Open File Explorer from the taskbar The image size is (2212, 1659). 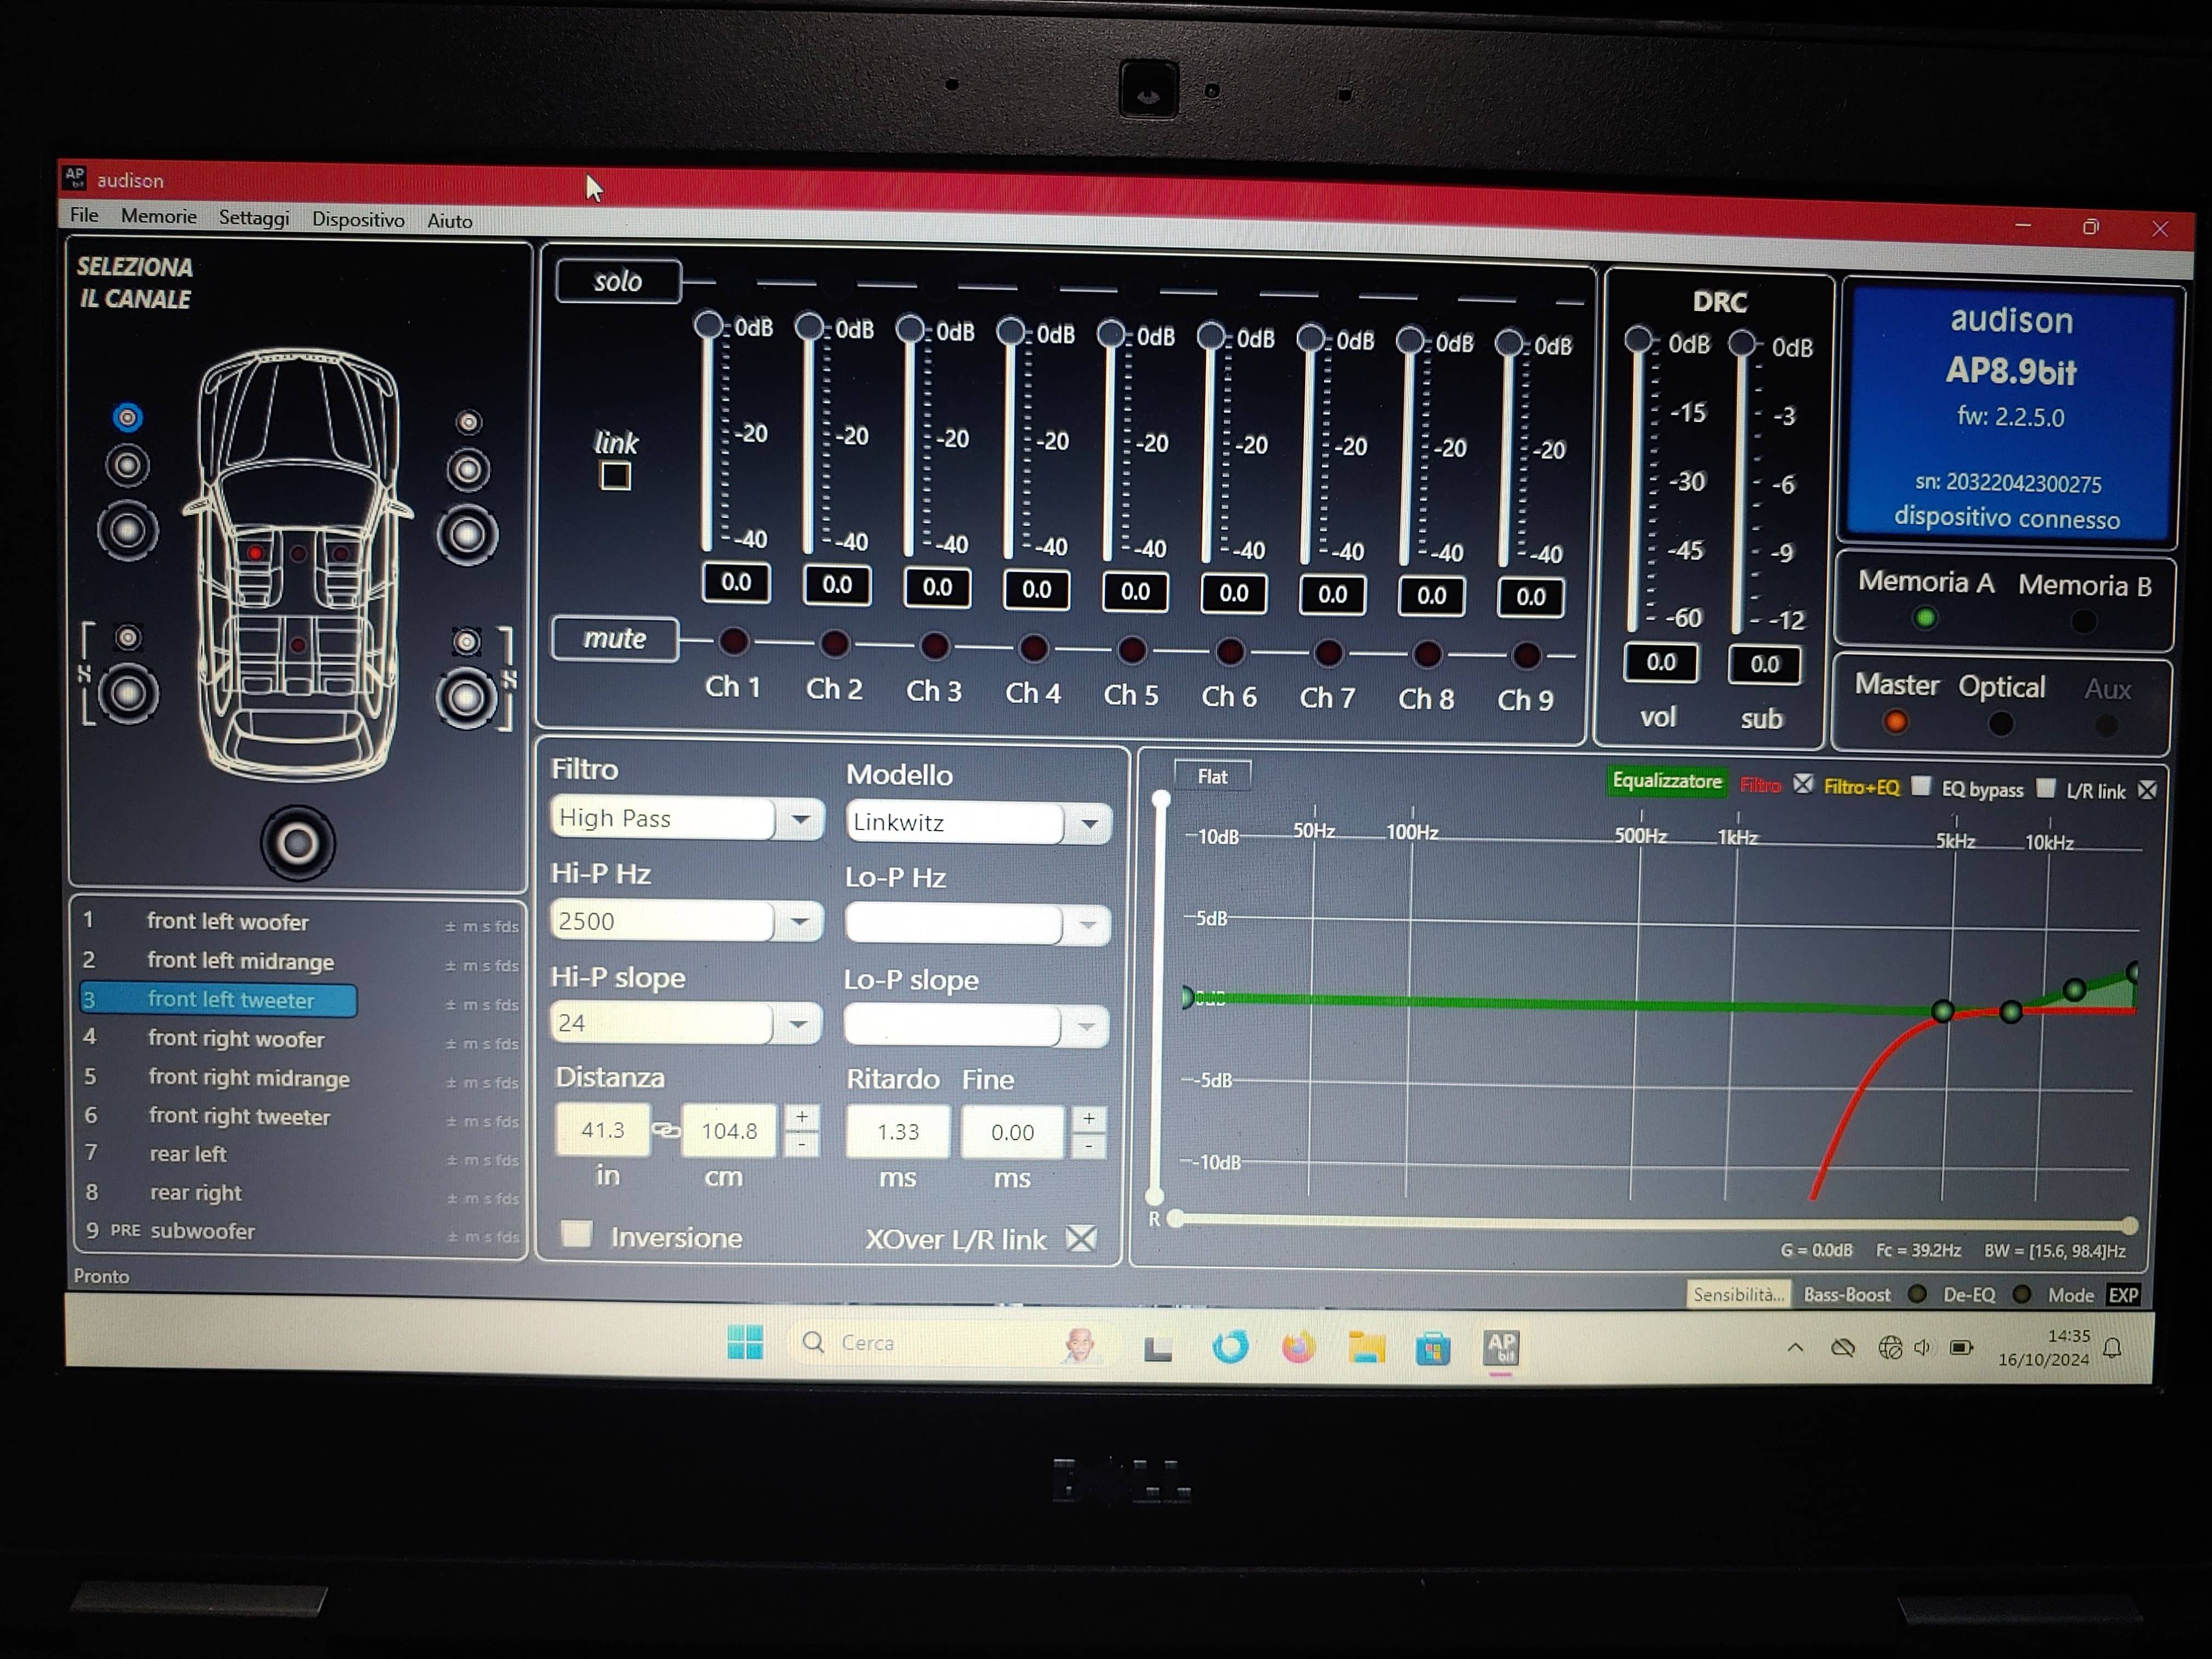point(1366,1347)
